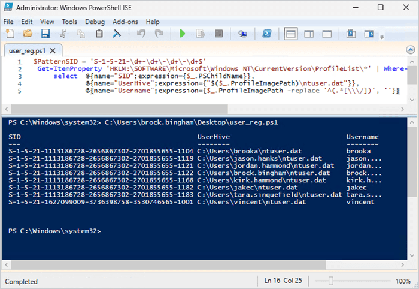The image size is (419, 289).
Task: Click the console pane horizontal scrollbar thumb
Action: coord(168,265)
